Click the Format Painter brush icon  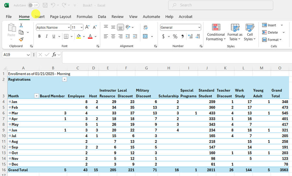[x=21, y=40]
